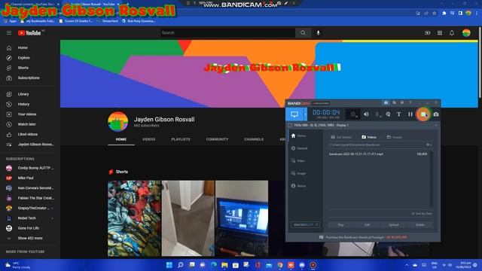Switch to the channel COMMUNITY tab

pyautogui.click(x=217, y=139)
